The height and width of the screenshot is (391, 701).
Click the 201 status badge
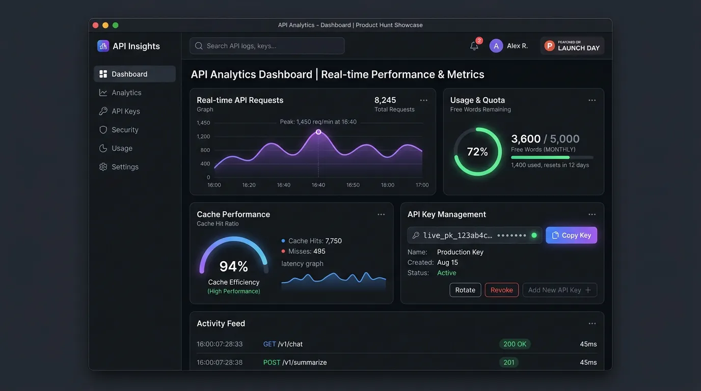(509, 362)
